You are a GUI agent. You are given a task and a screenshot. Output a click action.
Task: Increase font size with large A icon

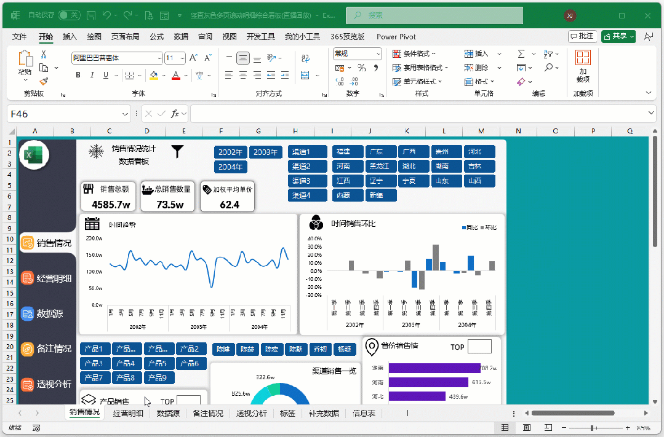193,58
